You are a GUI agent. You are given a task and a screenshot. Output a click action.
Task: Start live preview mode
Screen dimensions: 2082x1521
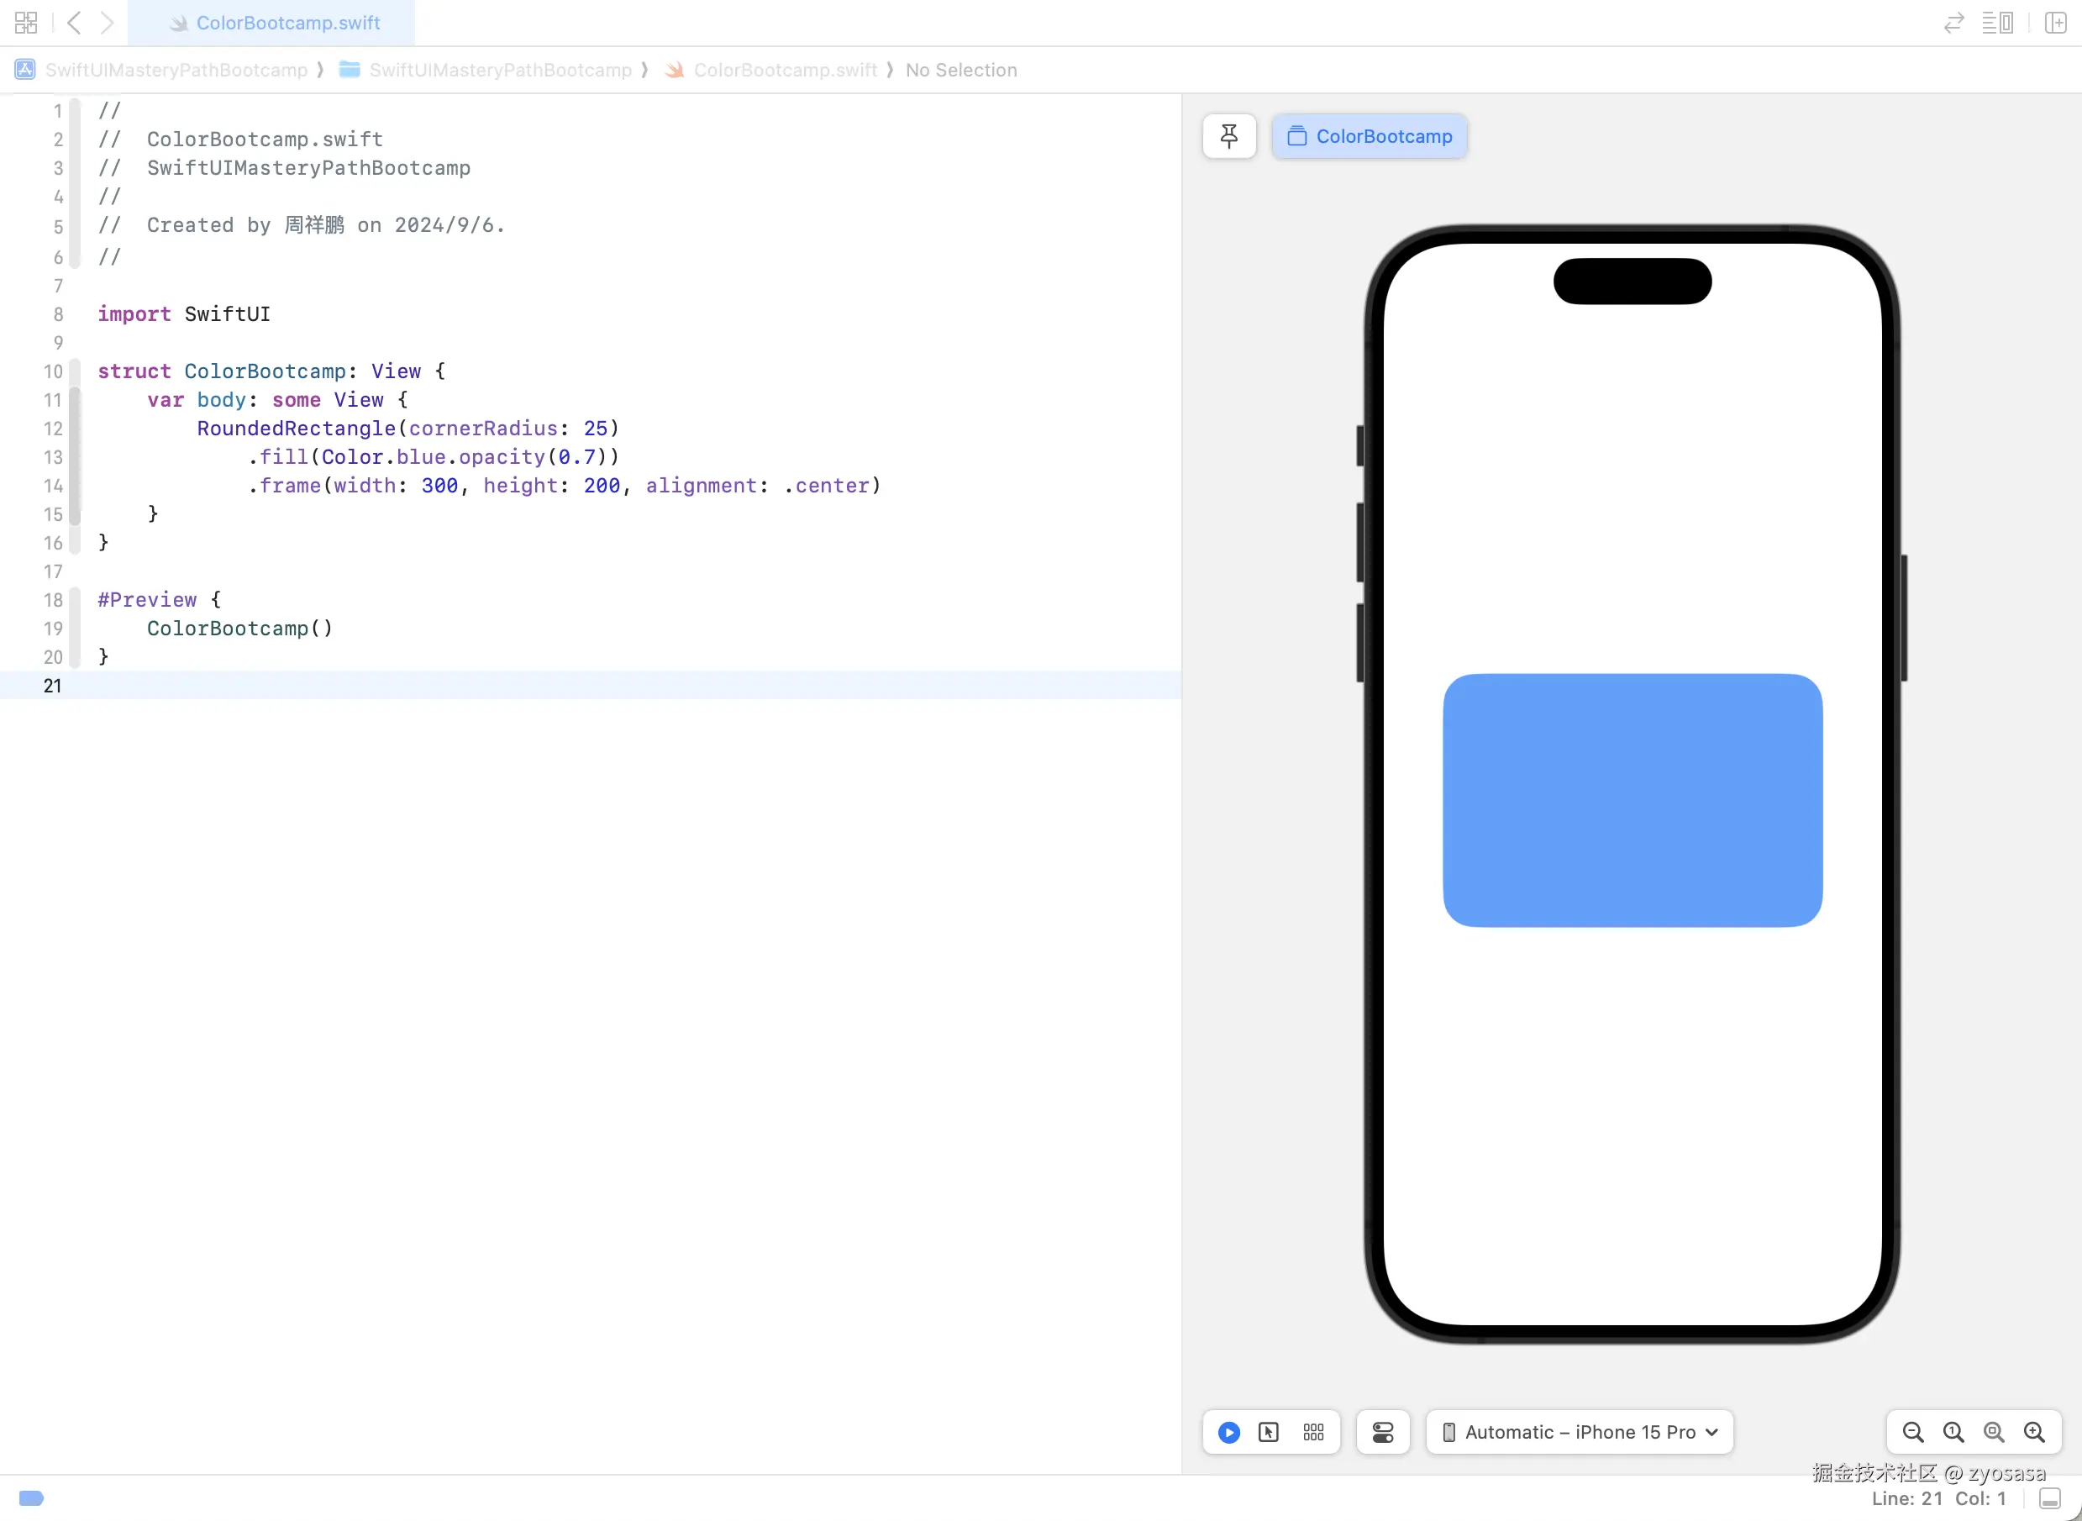(x=1228, y=1432)
